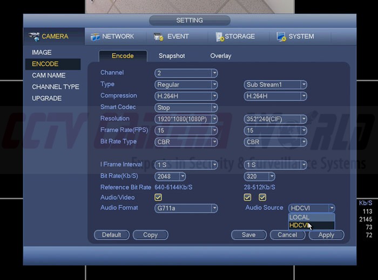Click the Save button
378x280 pixels.
coord(248,235)
